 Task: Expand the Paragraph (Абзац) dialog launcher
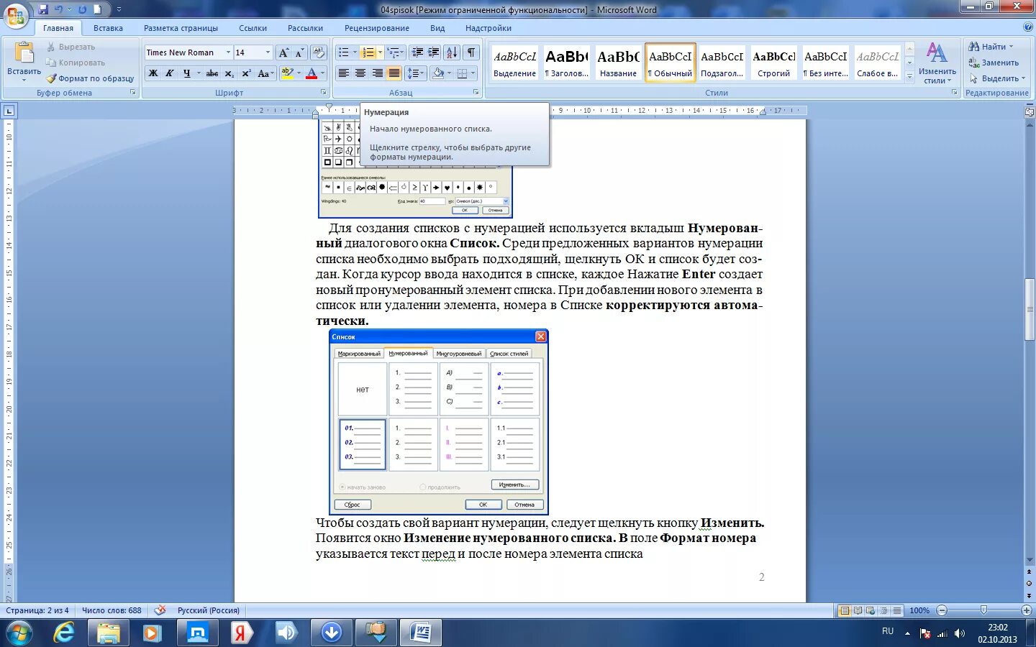click(x=476, y=93)
